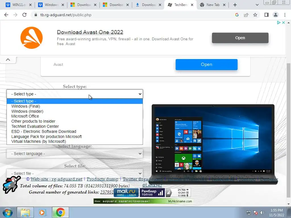Click the mail.ru counter badge
Screen dimensions: 291x218
(126, 192)
